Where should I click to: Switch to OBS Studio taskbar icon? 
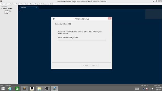pos(47,89)
